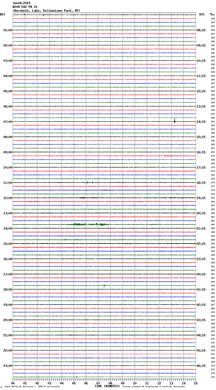Screen dimensions: 216x390
Task: Click the "18:15" UTC time label
Action: [201, 183]
